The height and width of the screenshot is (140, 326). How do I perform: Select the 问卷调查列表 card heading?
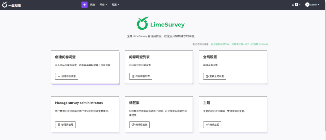pyautogui.click(x=139, y=57)
